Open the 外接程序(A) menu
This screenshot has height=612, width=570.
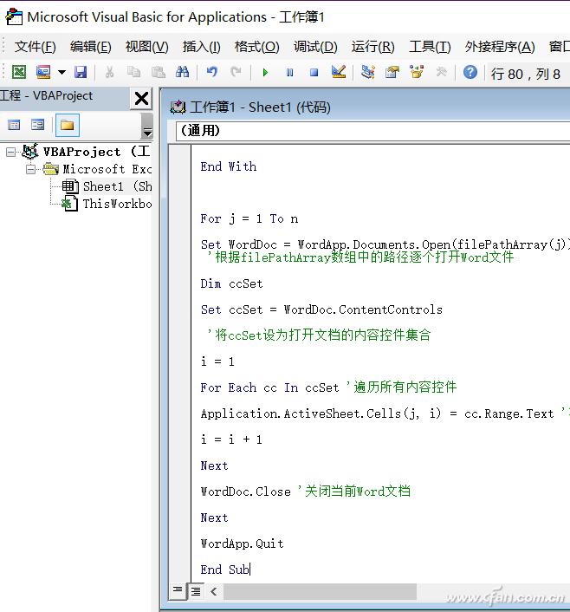click(499, 47)
